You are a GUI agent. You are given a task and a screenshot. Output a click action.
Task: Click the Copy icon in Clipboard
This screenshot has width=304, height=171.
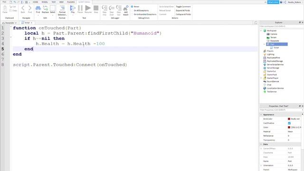click(x=11, y=10)
